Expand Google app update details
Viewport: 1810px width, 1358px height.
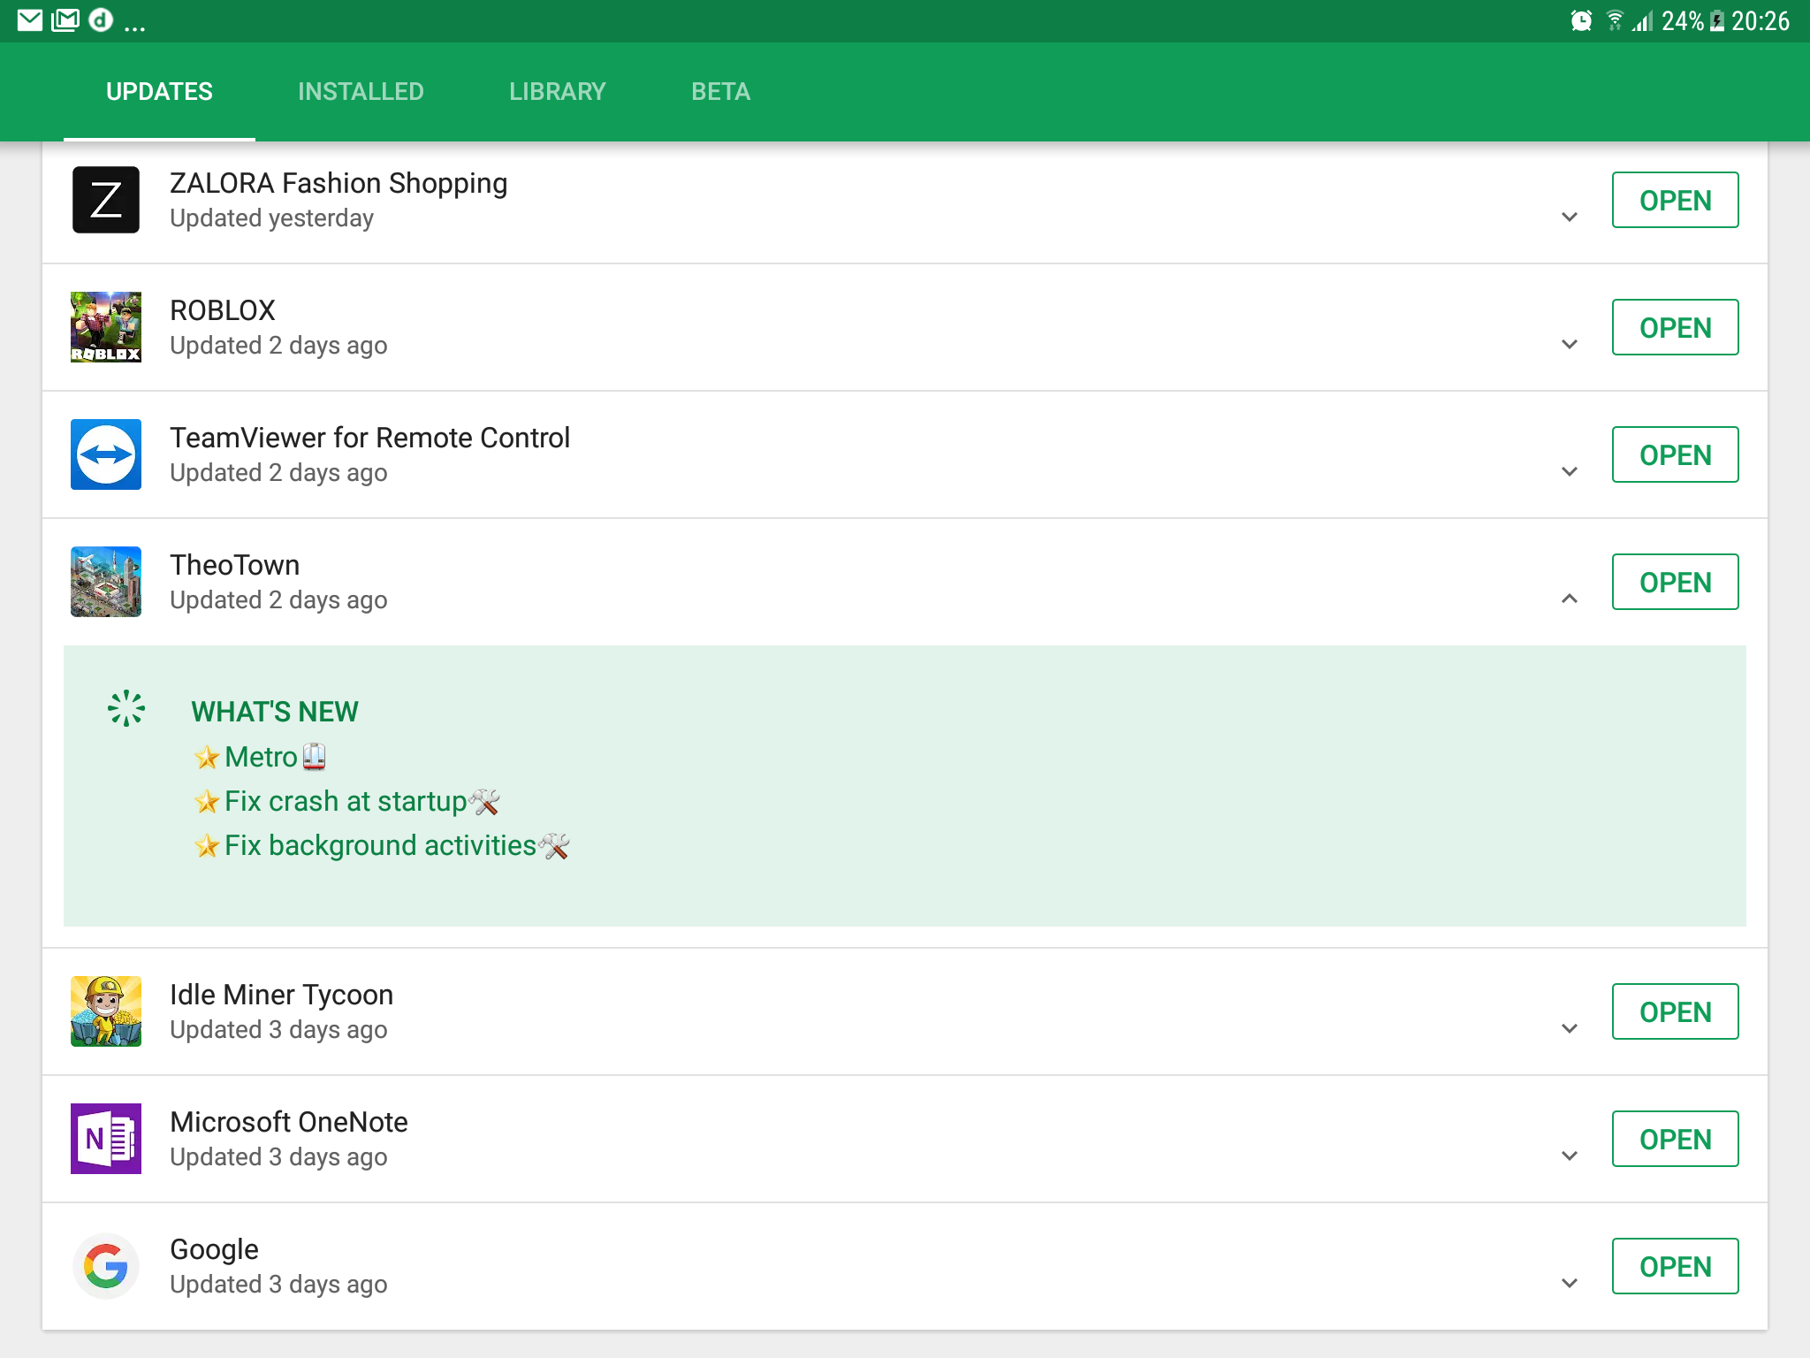(x=1570, y=1283)
